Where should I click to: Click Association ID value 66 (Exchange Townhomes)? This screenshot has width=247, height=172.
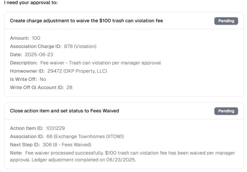(x=85, y=136)
